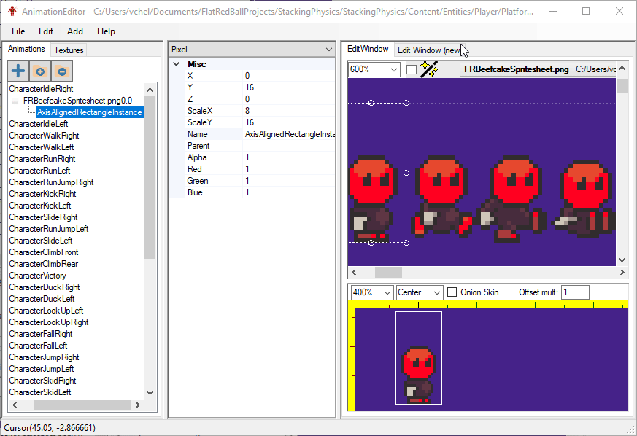Screen dimensions: 637x436
Task: Collapse the Misc property category
Action: pyautogui.click(x=176, y=64)
